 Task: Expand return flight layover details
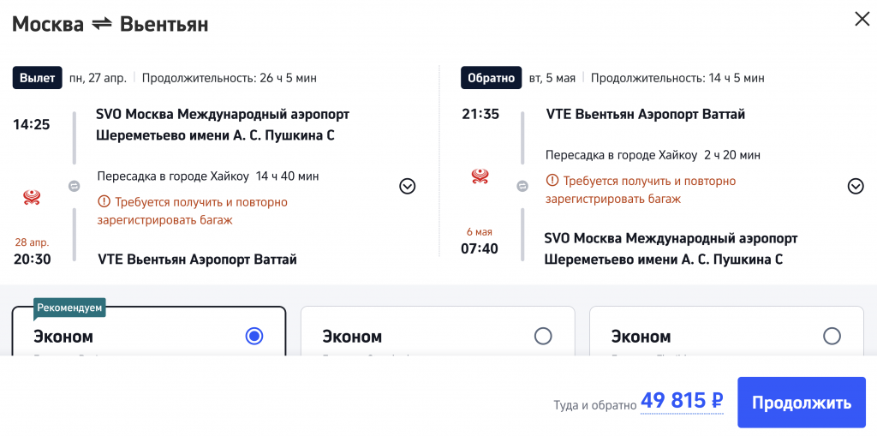coord(855,186)
